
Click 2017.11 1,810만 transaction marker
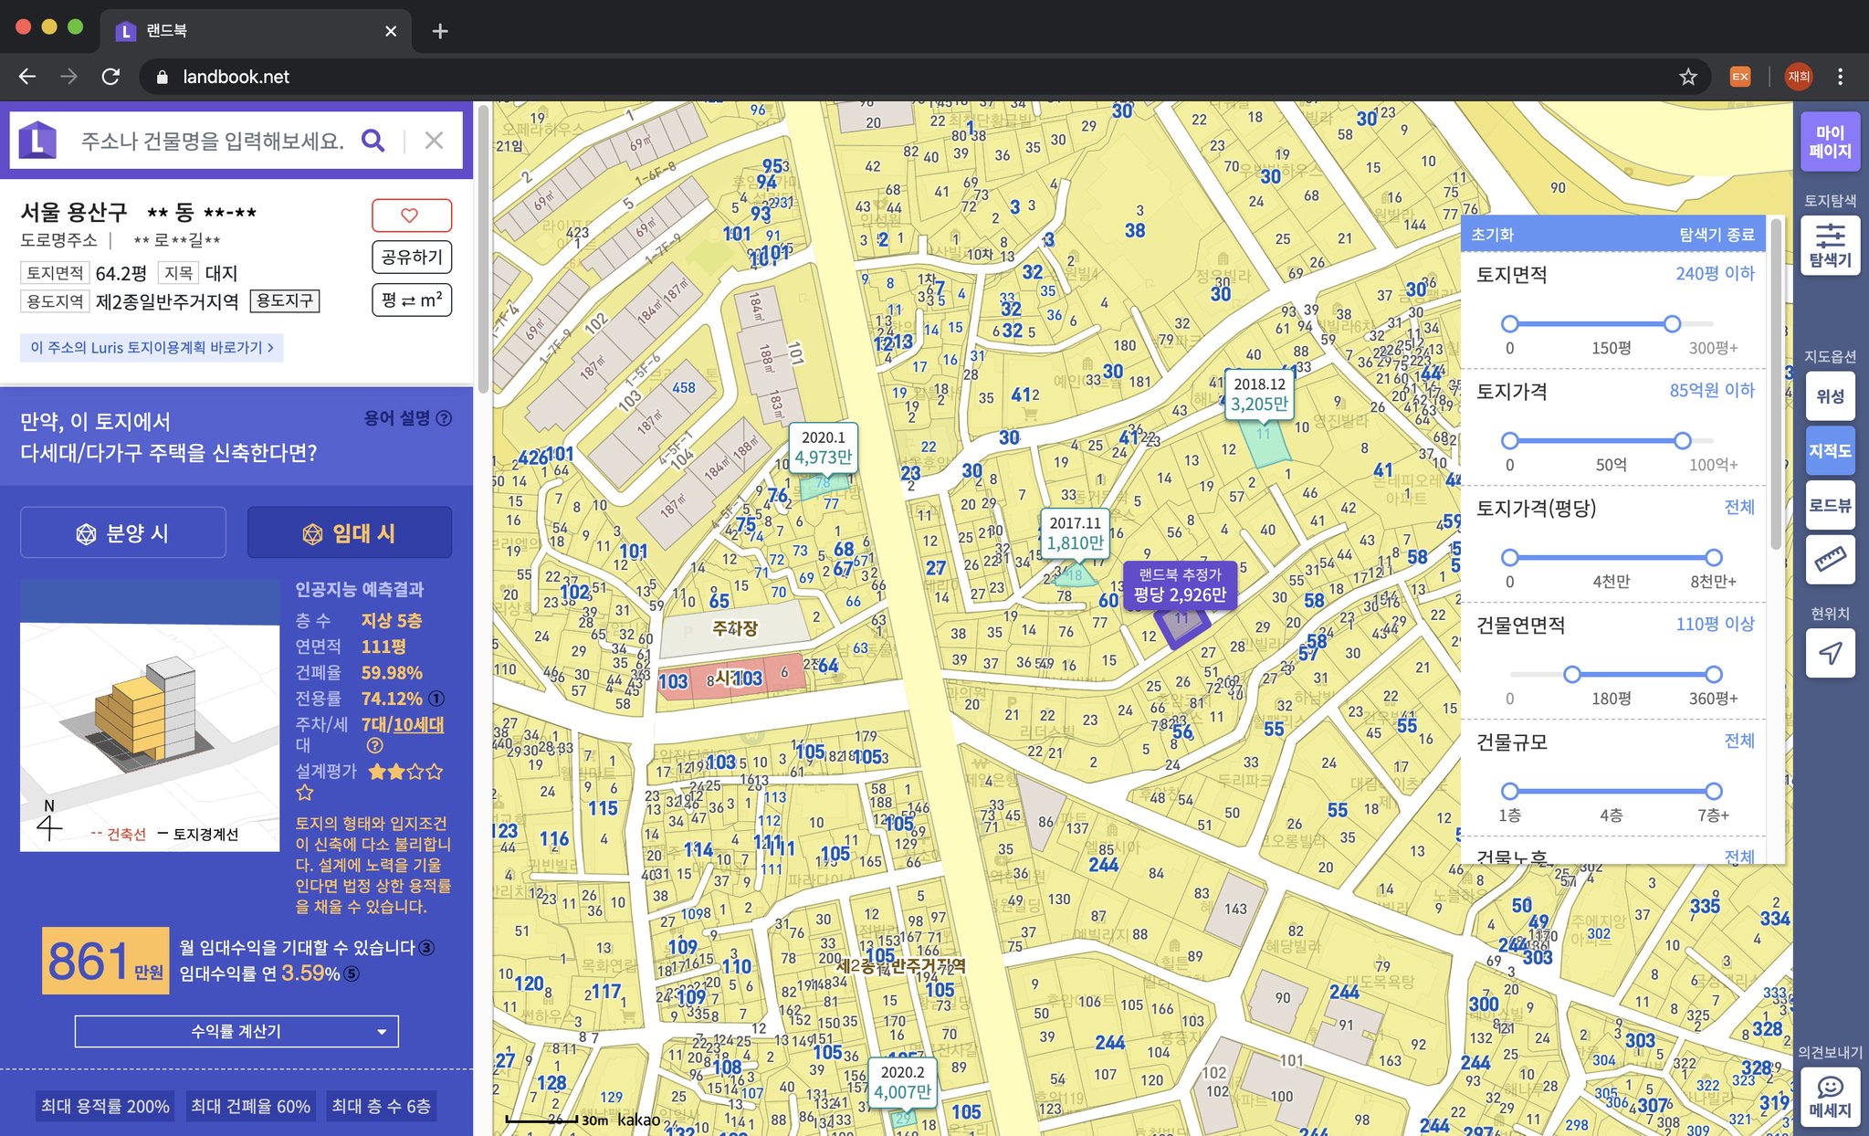(1075, 532)
